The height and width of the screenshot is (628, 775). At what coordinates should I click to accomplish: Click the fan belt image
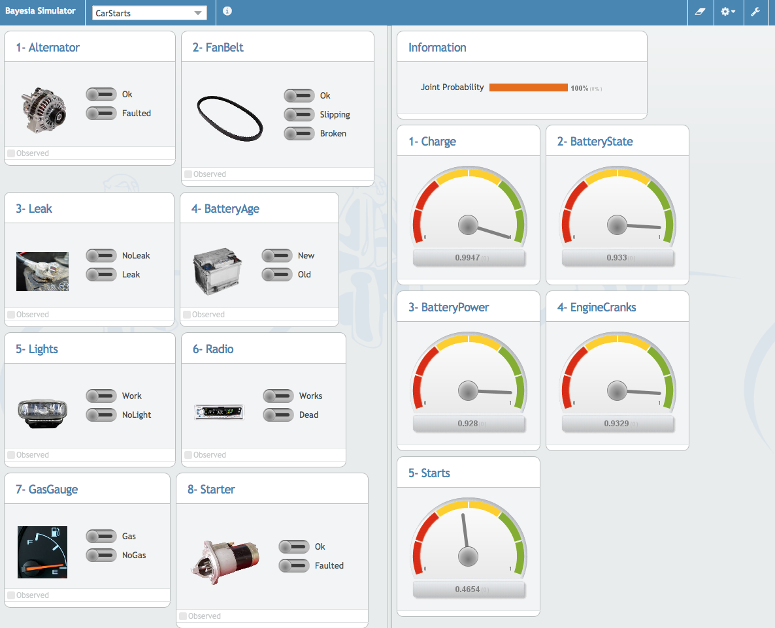pos(230,117)
